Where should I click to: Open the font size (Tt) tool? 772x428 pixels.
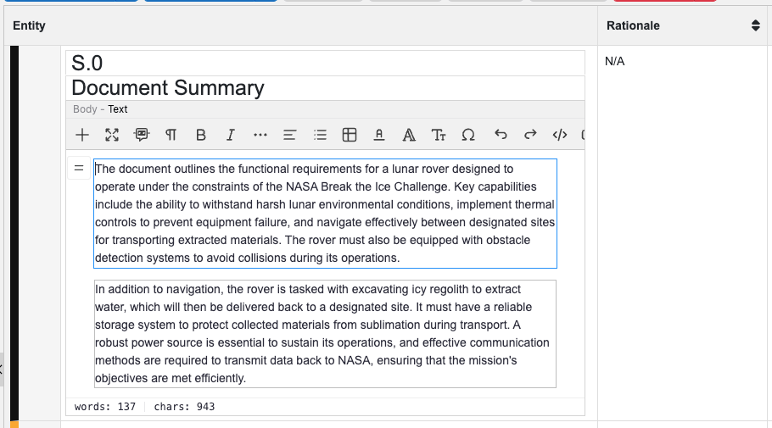(x=439, y=135)
